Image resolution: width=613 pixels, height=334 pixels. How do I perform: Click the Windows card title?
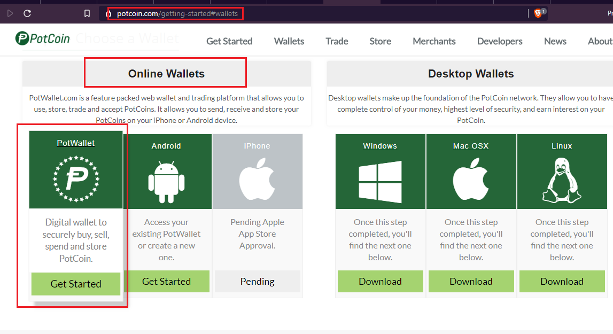click(x=380, y=146)
